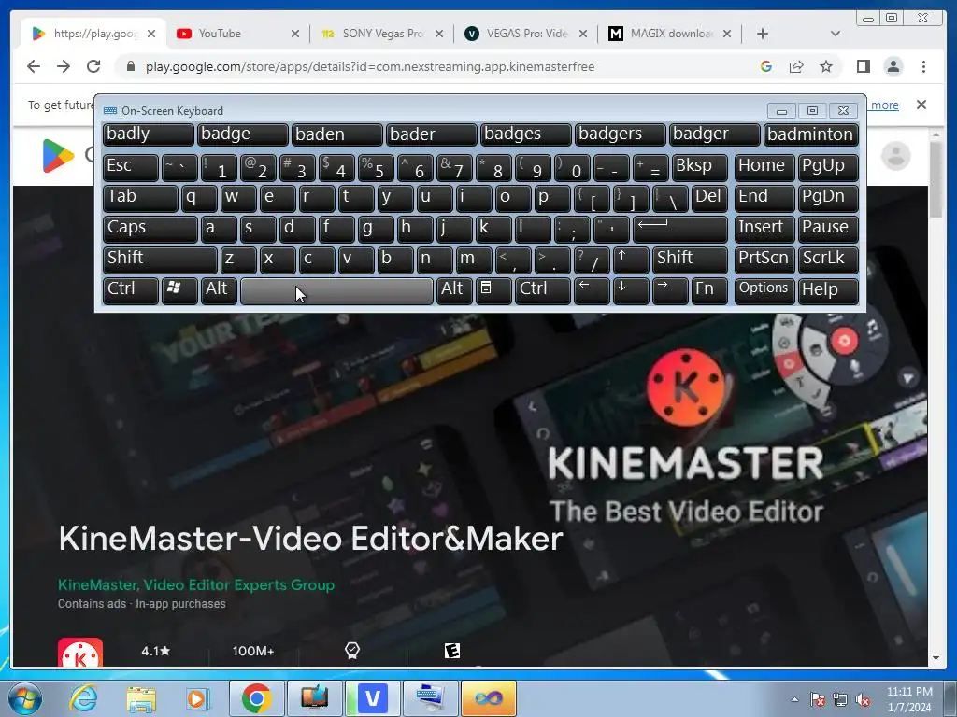
Task: Open Windows Explorer folder in taskbar
Action: pyautogui.click(x=141, y=698)
